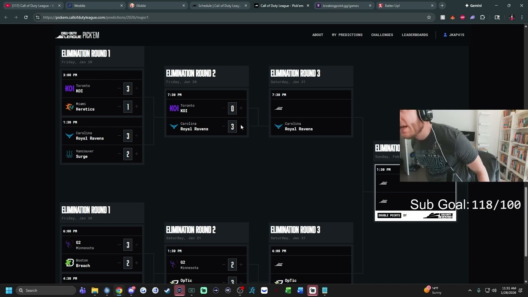
Task: Click the Boston Breach team logo
Action: coord(69,263)
